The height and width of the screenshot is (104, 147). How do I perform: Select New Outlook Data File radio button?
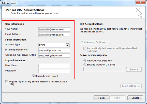coord(85,61)
